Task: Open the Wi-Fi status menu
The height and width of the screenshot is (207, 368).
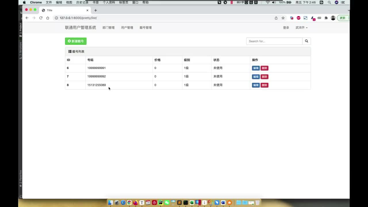Action: pos(268,2)
